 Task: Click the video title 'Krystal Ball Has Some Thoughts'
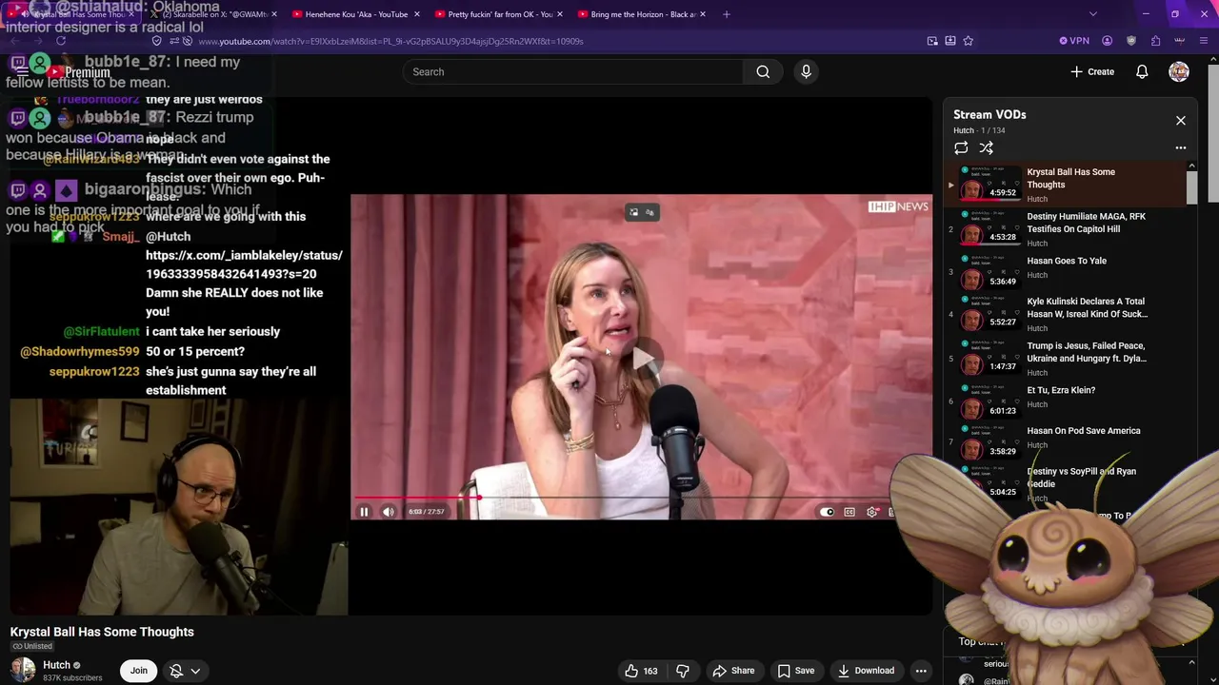coord(102,632)
